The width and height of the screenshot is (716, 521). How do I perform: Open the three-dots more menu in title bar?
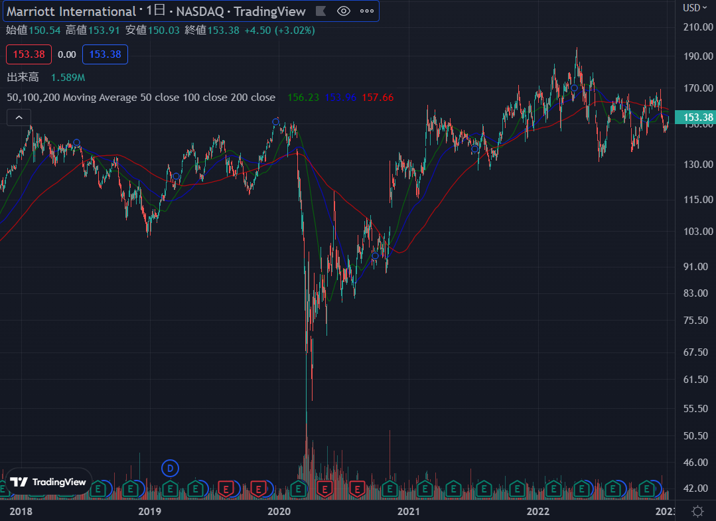click(367, 11)
